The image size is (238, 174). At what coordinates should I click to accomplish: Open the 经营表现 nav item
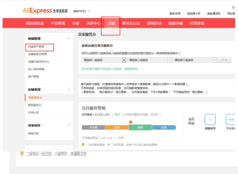click(197, 23)
